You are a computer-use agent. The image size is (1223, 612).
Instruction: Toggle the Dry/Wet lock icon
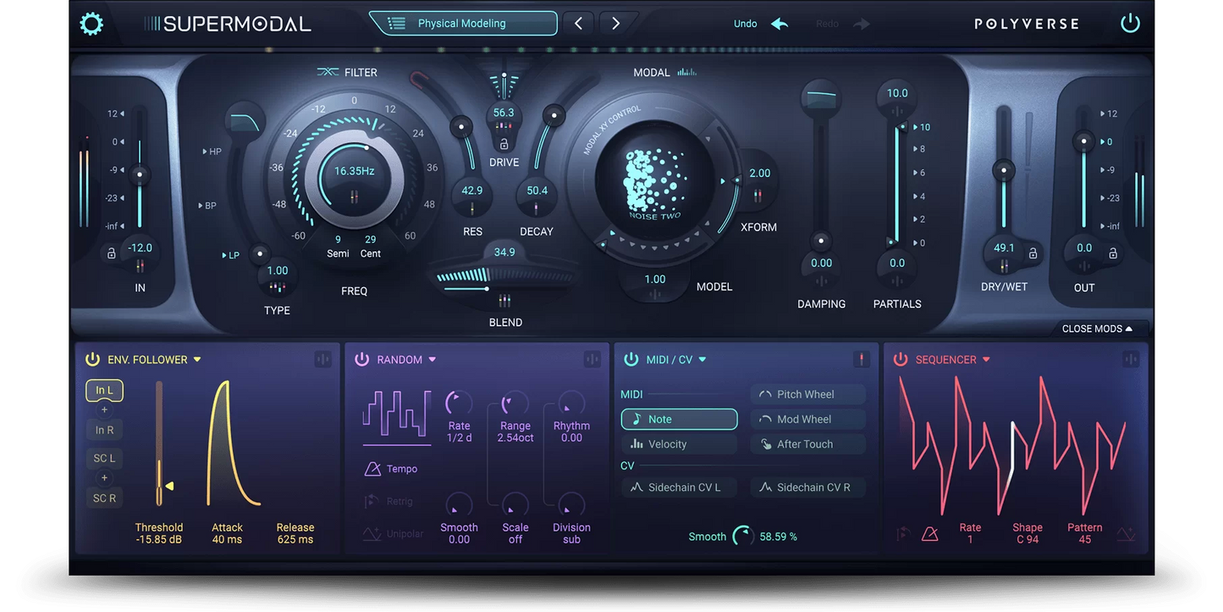tap(1033, 253)
